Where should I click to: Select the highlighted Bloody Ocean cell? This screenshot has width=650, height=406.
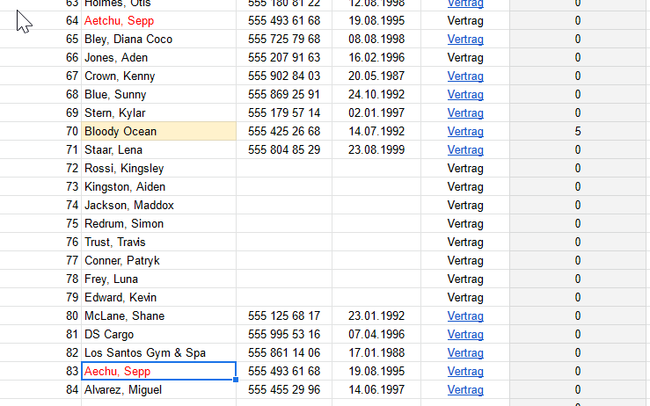[159, 131]
